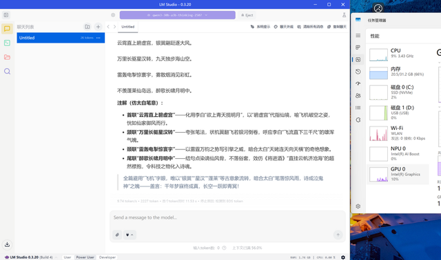The image size is (441, 260).
Task: Open Task Manager Details icon
Action: tap(358, 107)
